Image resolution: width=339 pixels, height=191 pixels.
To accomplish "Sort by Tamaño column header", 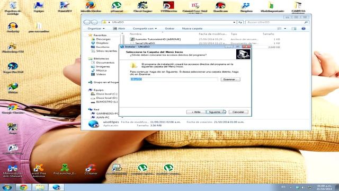I will (268, 34).
